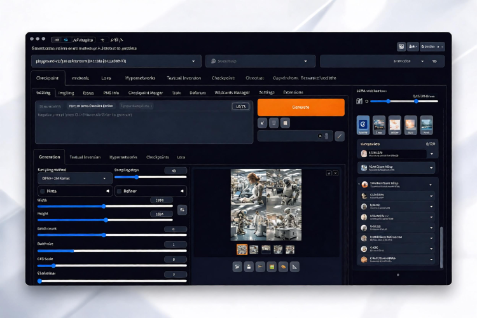
Task: Open the playground checkpoint dropdown
Action: pyautogui.click(x=116, y=61)
